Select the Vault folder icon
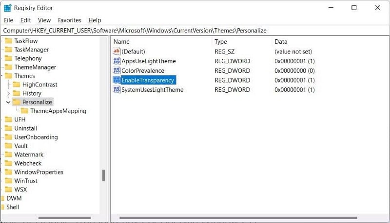Image resolution: width=390 pixels, height=223 pixels. pyautogui.click(x=8, y=146)
